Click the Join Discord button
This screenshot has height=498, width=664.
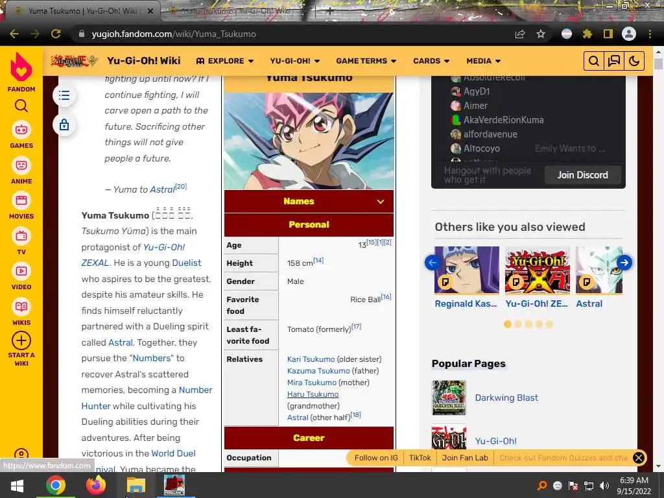point(583,175)
